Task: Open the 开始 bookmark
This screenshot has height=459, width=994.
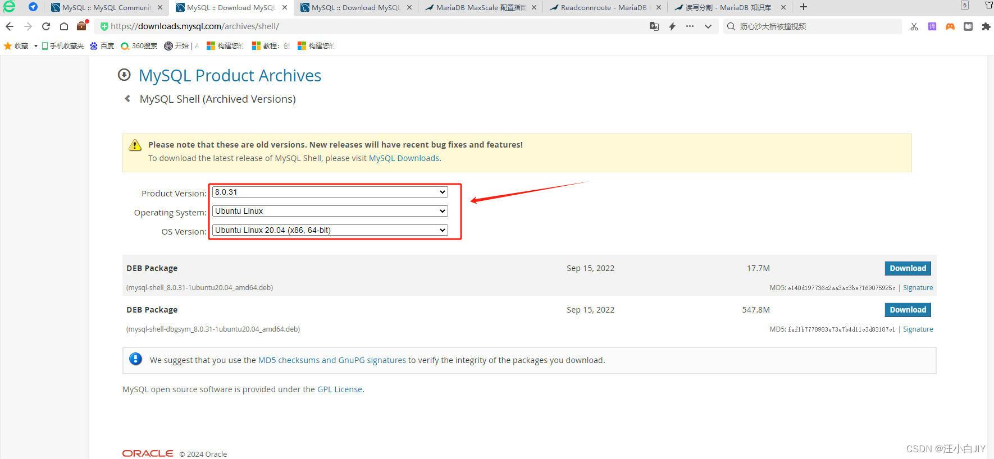Action: (x=181, y=46)
